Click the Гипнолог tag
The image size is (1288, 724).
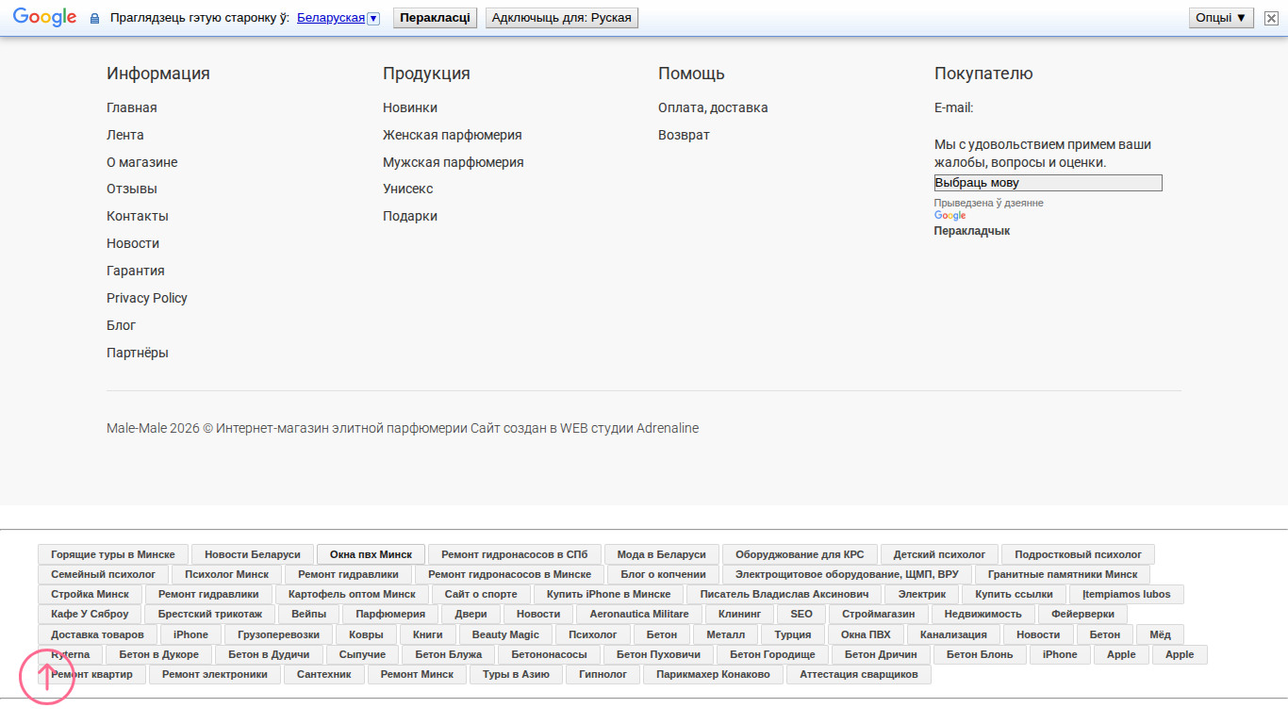coord(603,674)
